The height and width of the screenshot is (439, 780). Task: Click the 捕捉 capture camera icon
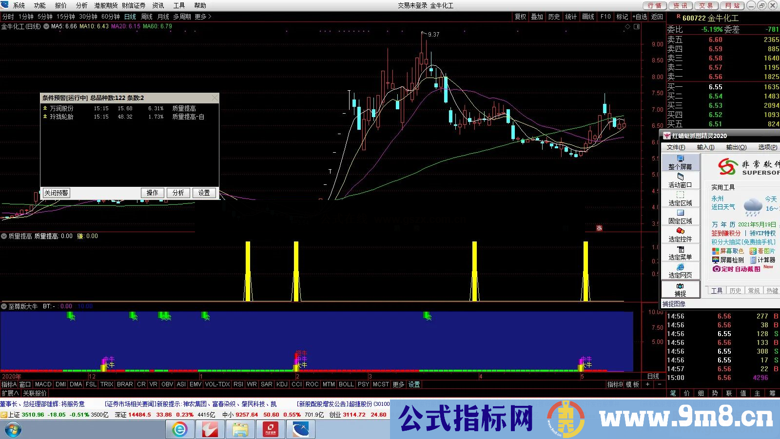coord(680,285)
